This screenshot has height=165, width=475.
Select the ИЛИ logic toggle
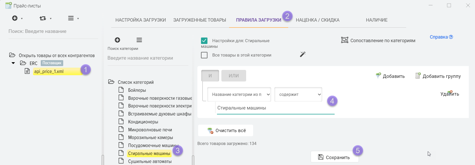(x=234, y=76)
